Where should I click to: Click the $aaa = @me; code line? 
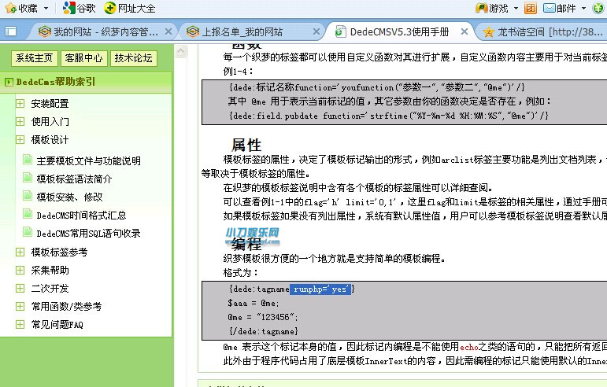(254, 304)
